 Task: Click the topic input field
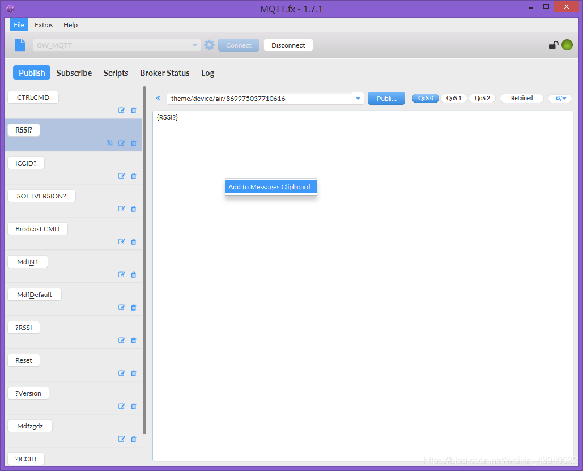coord(259,99)
